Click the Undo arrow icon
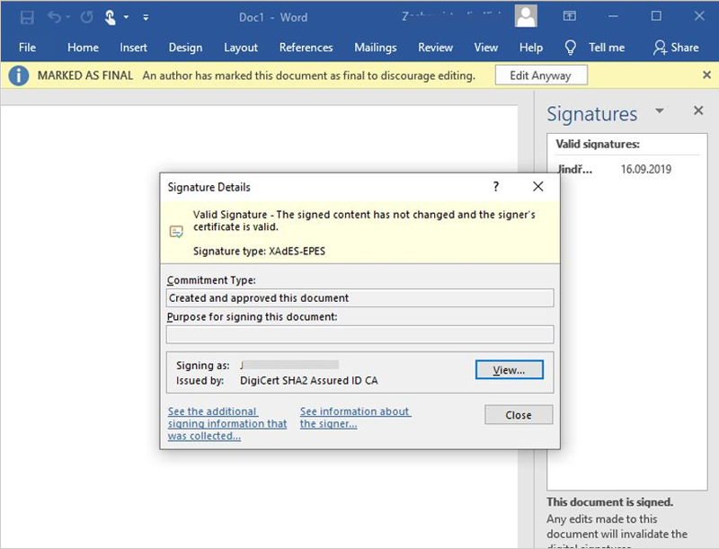The image size is (719, 549). click(x=55, y=17)
